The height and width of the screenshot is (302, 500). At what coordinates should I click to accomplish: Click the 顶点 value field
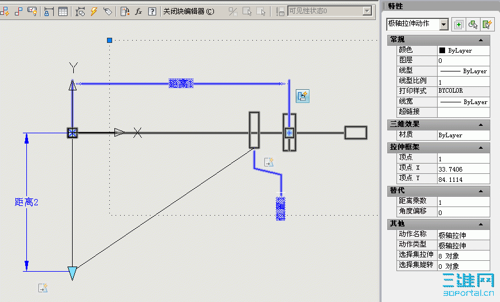click(463, 158)
